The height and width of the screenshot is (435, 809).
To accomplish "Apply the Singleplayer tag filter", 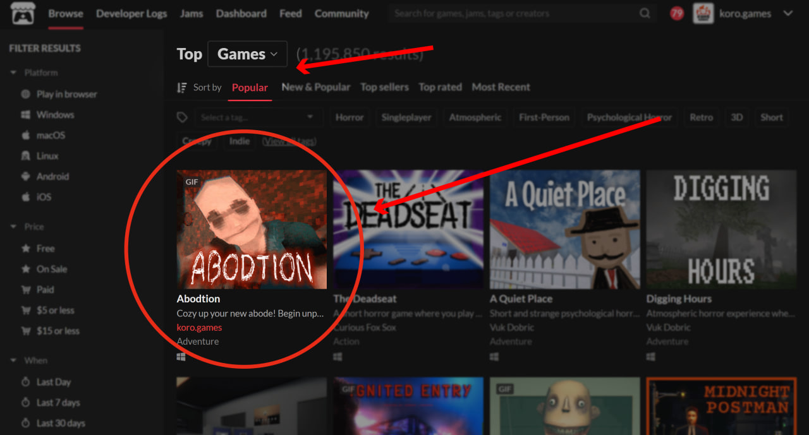I will [x=406, y=117].
